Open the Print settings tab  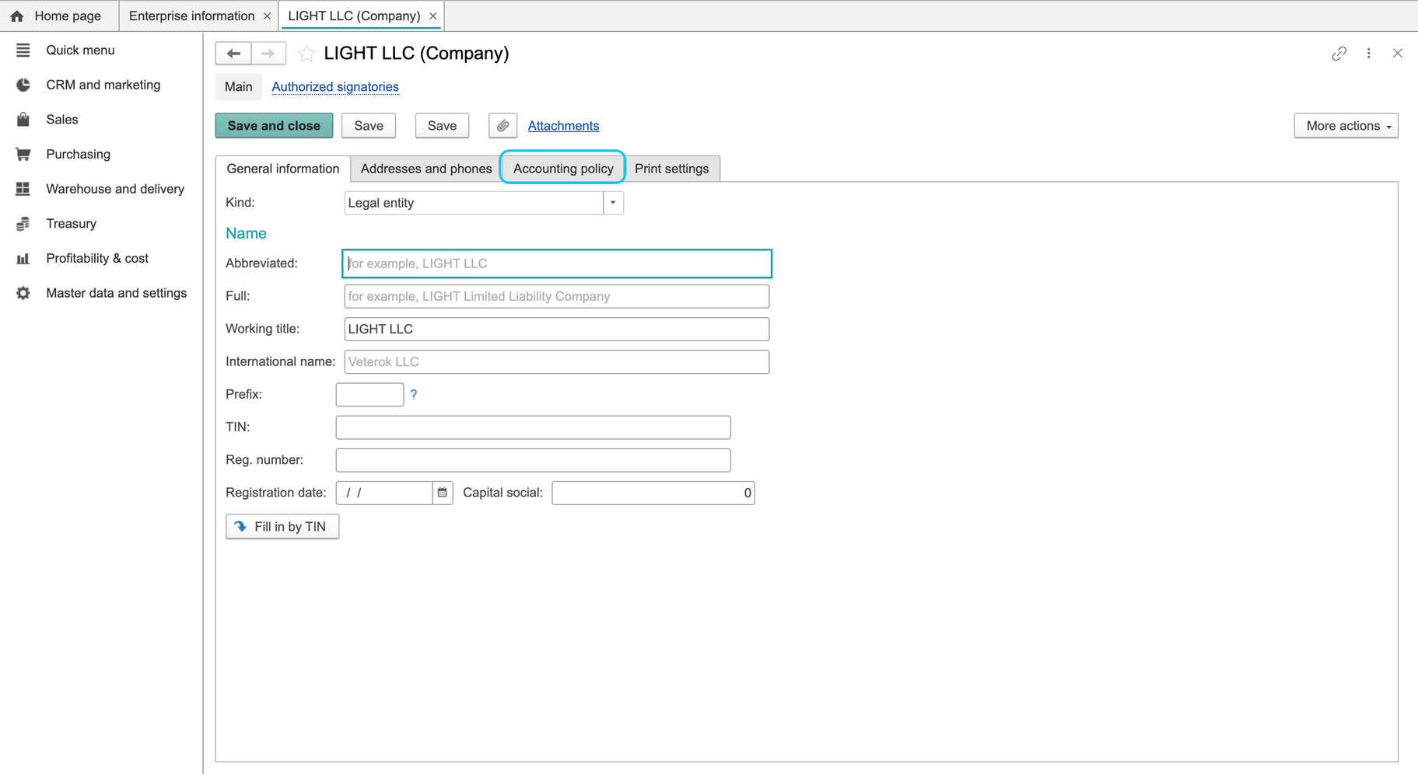[672, 169]
